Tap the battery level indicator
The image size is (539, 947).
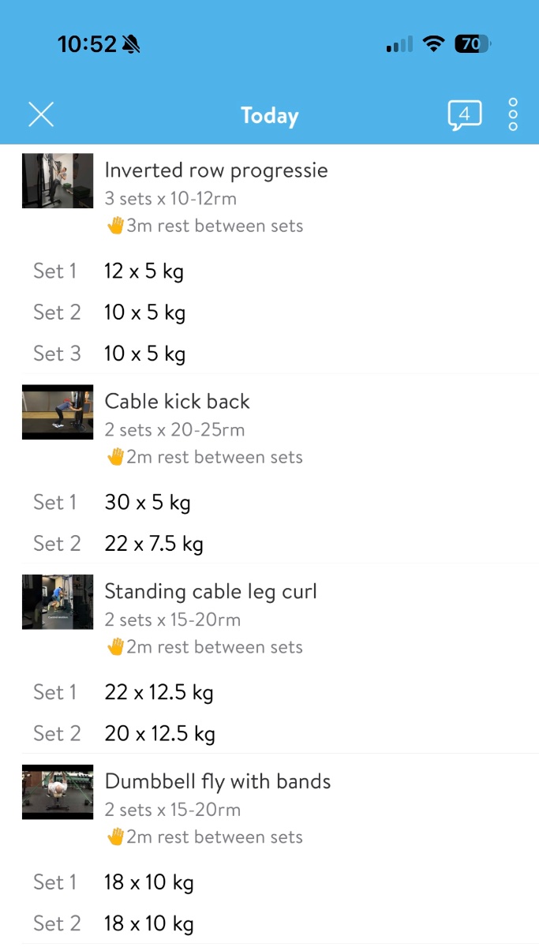[x=472, y=44]
